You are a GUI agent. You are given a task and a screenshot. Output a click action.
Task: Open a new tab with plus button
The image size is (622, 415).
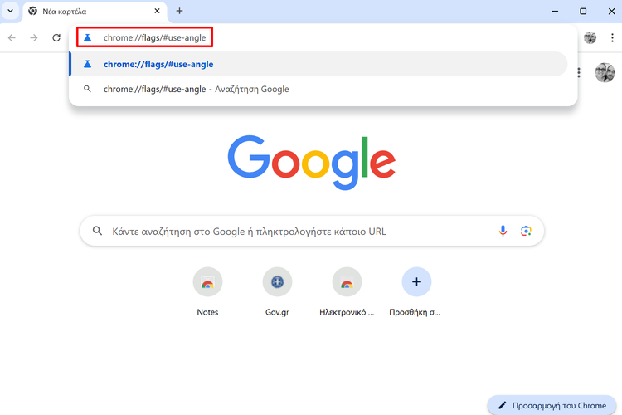coord(179,11)
